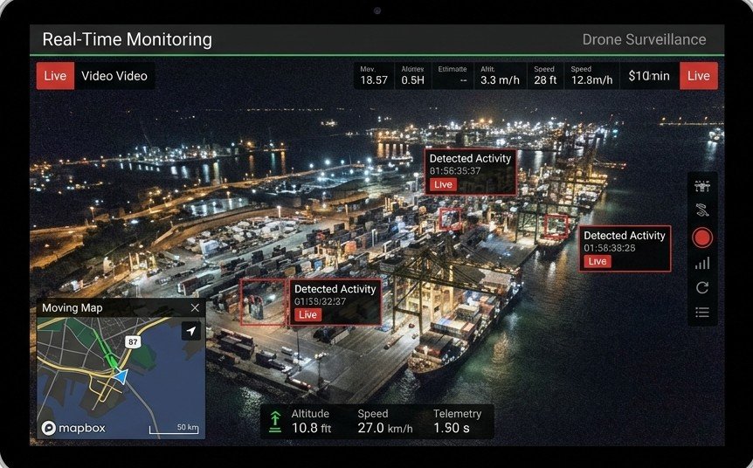The width and height of the screenshot is (753, 468).
Task: Click the navigation arrow in Moving Map
Action: click(191, 331)
